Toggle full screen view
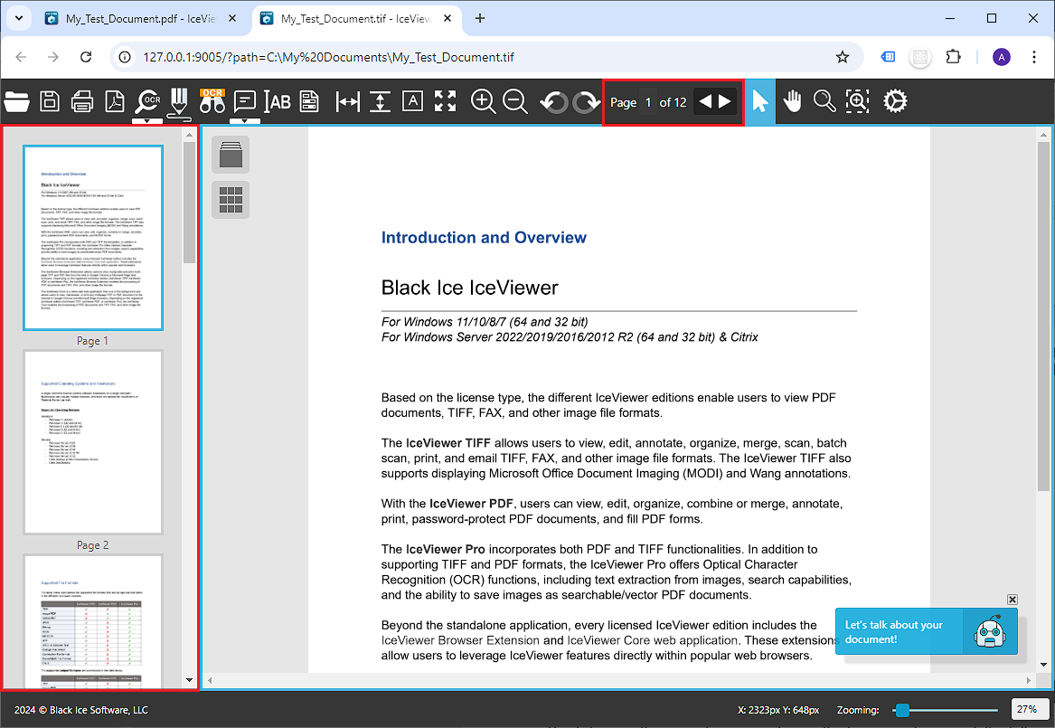 pos(445,101)
